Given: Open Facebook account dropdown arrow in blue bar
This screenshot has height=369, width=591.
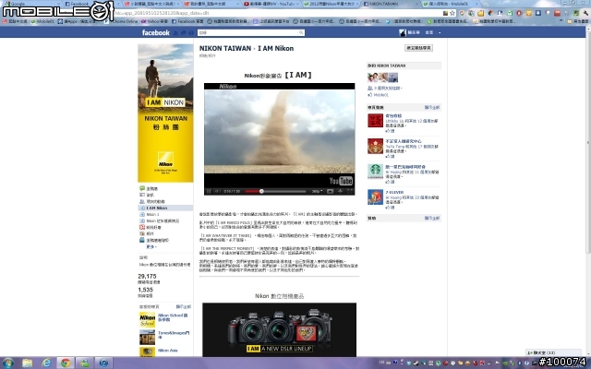Looking at the screenshot, I should point(440,33).
